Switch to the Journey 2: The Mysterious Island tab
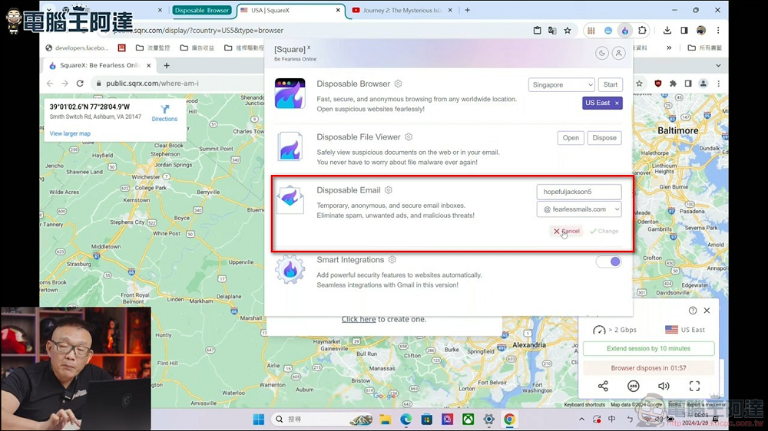Screen dimensions: 768x431 tap(402, 10)
